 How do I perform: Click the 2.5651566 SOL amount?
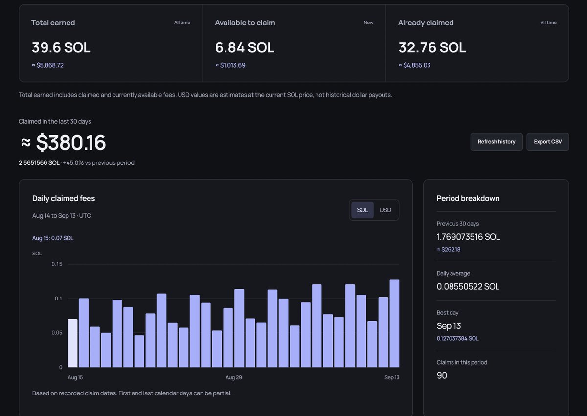(x=39, y=163)
